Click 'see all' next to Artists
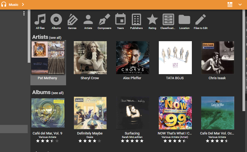This screenshot has height=152, width=247. [55, 38]
